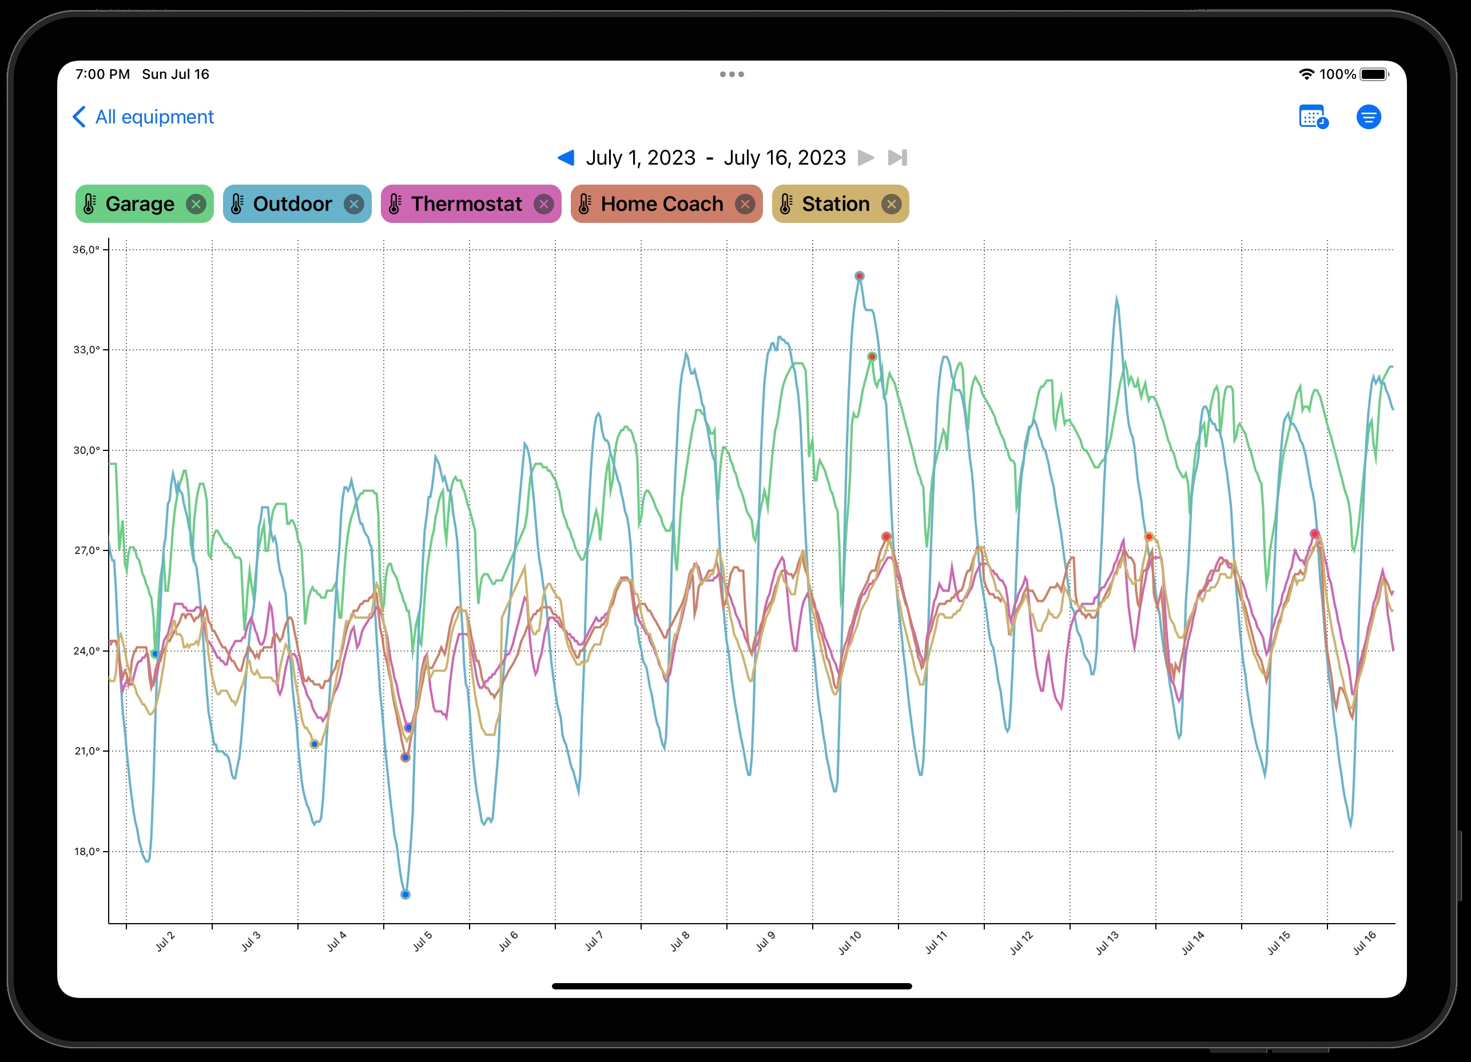Tap the Outdoor thermometer icon
Viewport: 1471px width, 1062px height.
click(x=237, y=204)
